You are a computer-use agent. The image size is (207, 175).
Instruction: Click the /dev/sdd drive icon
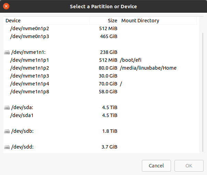7,147
